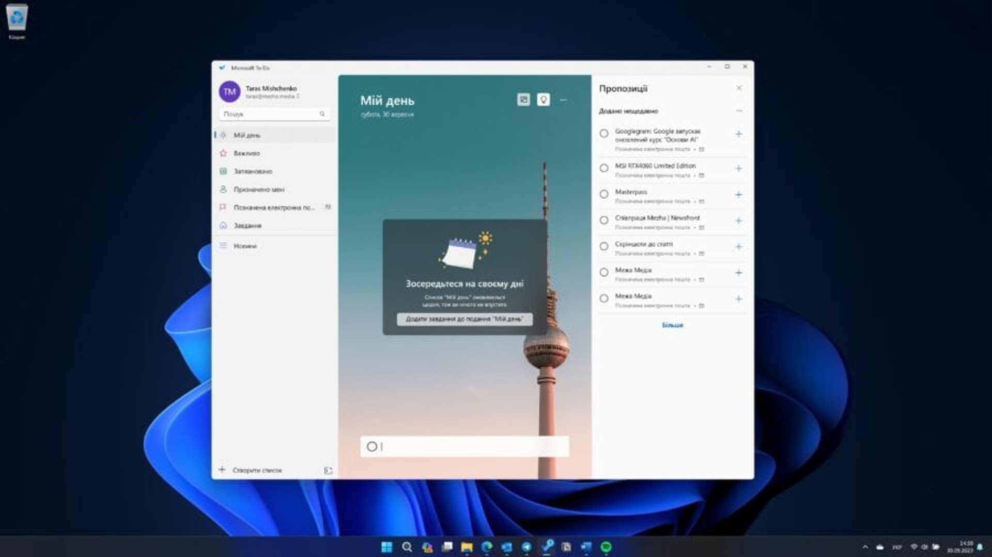
Task: Add MSI RTX4060 Limited Edition via plus icon
Action: click(738, 169)
